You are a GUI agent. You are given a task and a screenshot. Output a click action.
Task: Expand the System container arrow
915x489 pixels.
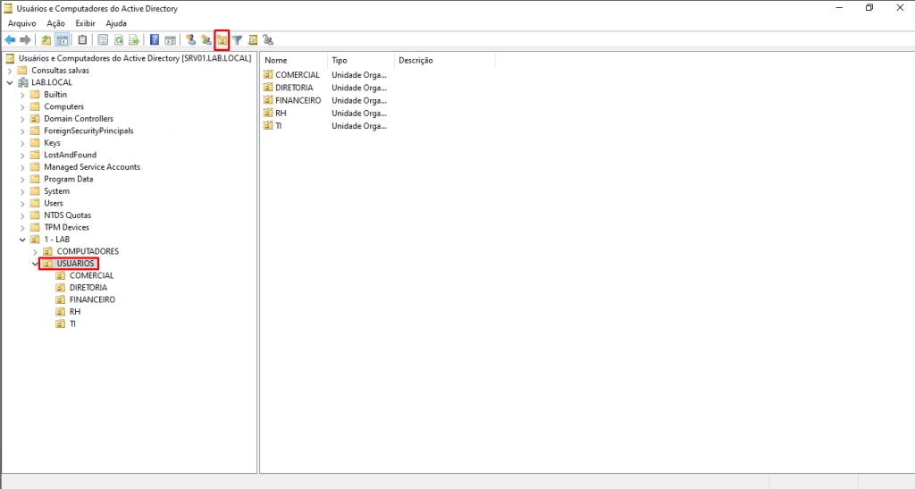point(22,191)
